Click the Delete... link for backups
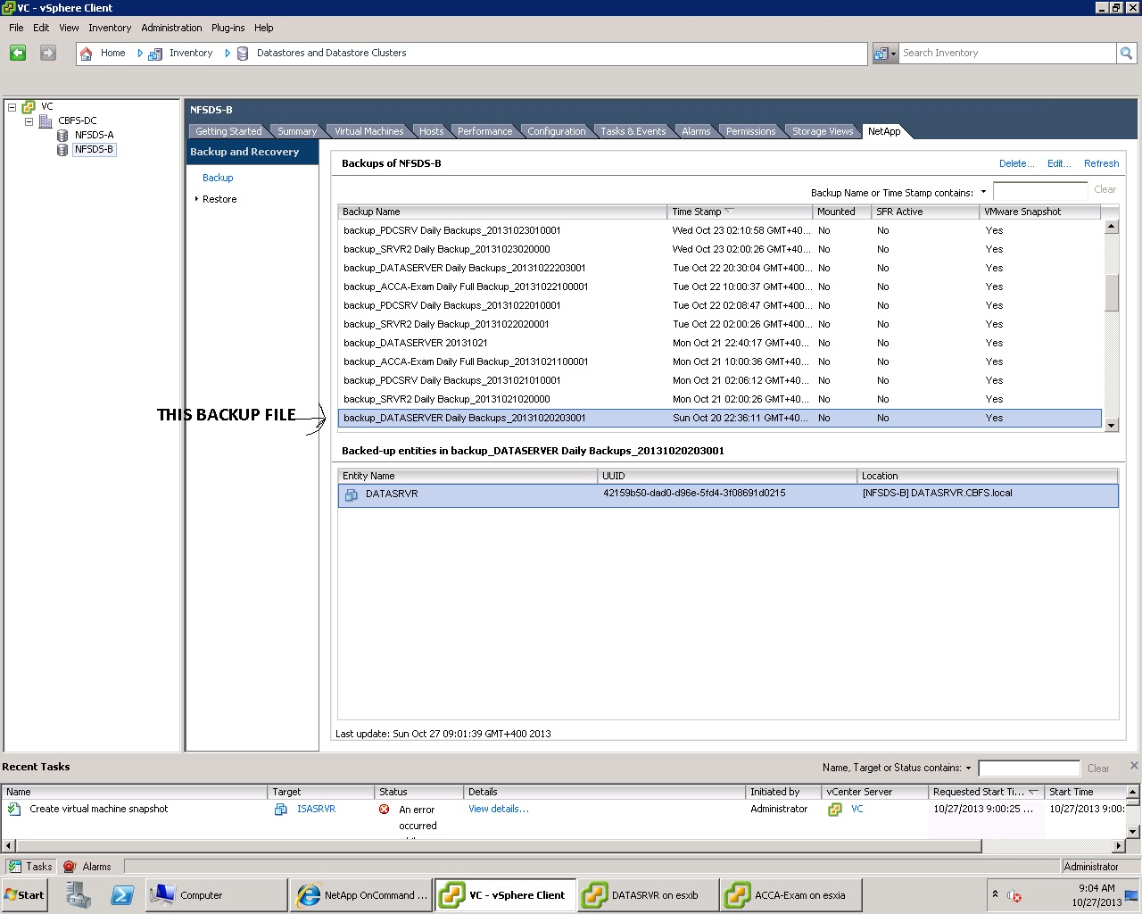The height and width of the screenshot is (914, 1142). [1016, 163]
